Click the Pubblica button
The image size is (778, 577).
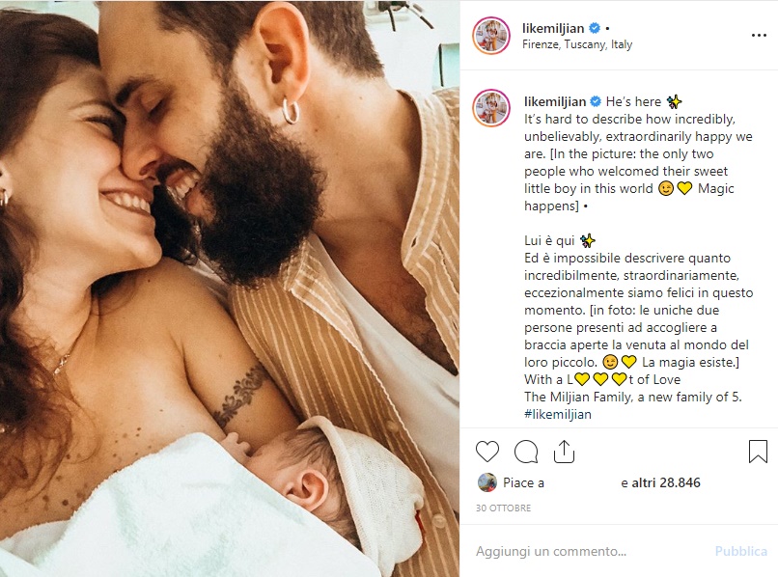tap(740, 551)
